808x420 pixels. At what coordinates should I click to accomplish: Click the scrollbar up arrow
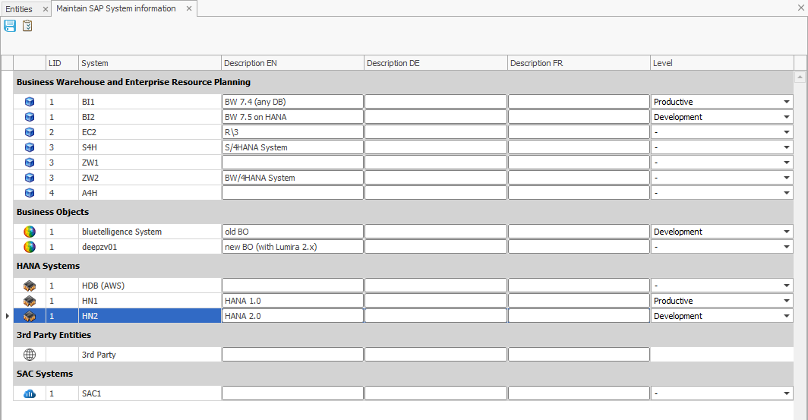(800, 77)
